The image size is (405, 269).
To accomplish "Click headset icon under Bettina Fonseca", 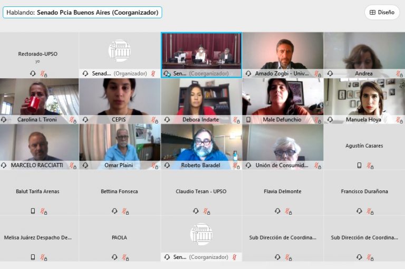I will (114, 211).
